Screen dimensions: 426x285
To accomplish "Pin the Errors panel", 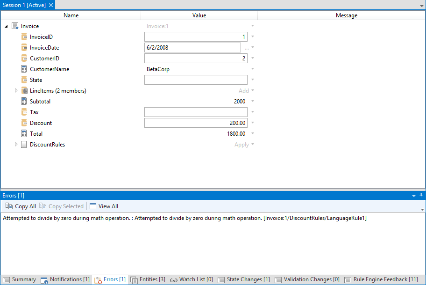I will coord(421,195).
